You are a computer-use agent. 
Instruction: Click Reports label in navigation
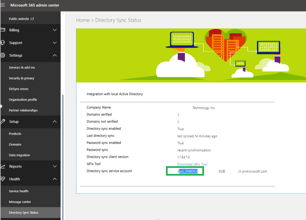point(15,167)
